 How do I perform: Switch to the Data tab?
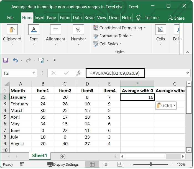(x=77, y=18)
